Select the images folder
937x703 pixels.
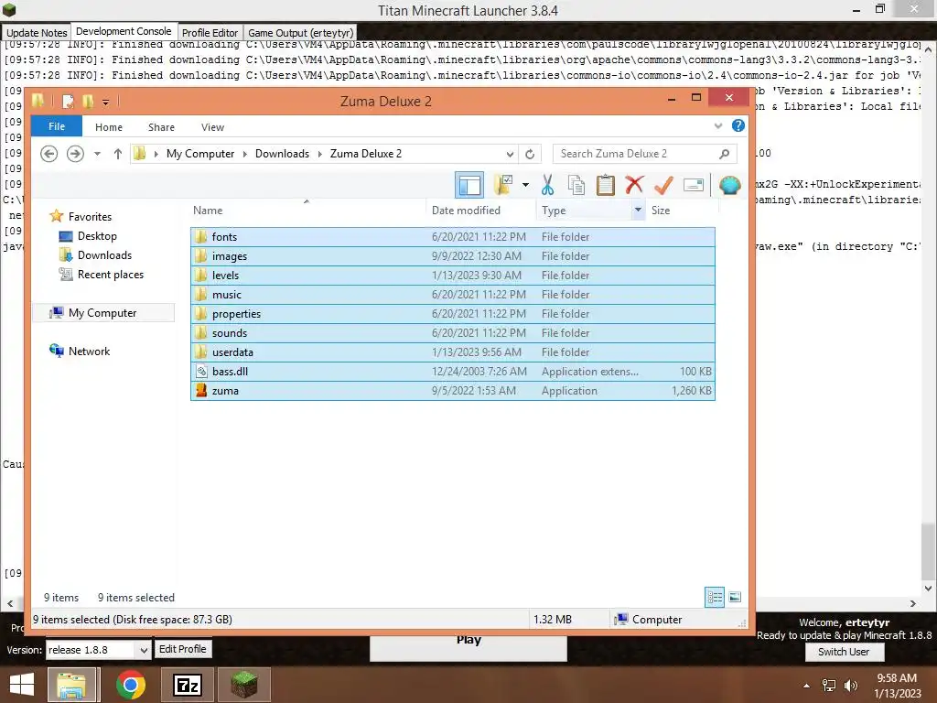[x=452, y=256]
